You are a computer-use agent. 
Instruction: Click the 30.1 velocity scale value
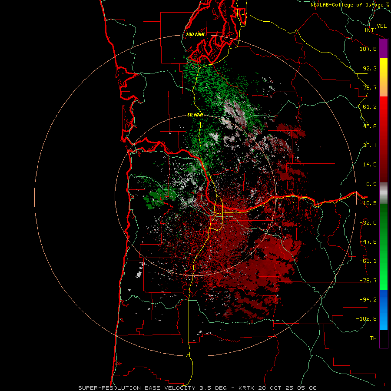pyautogui.click(x=370, y=146)
